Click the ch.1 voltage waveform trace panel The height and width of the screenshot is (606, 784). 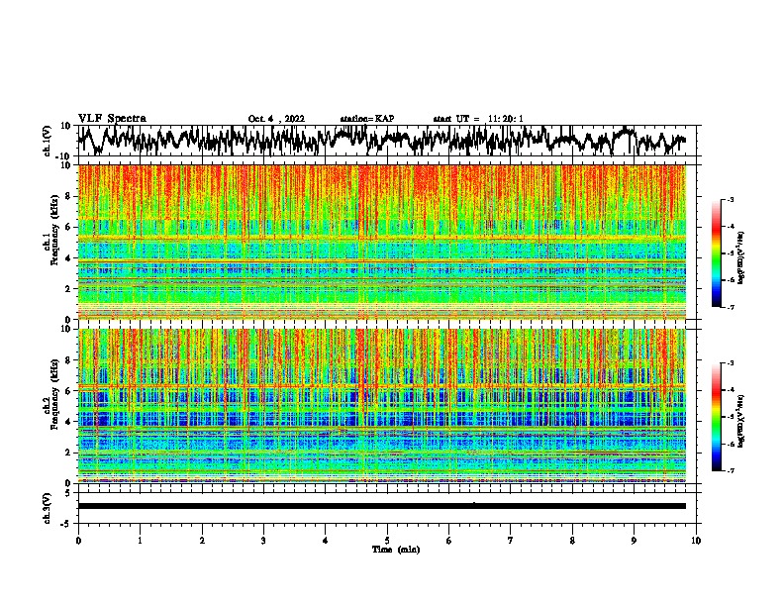387,141
